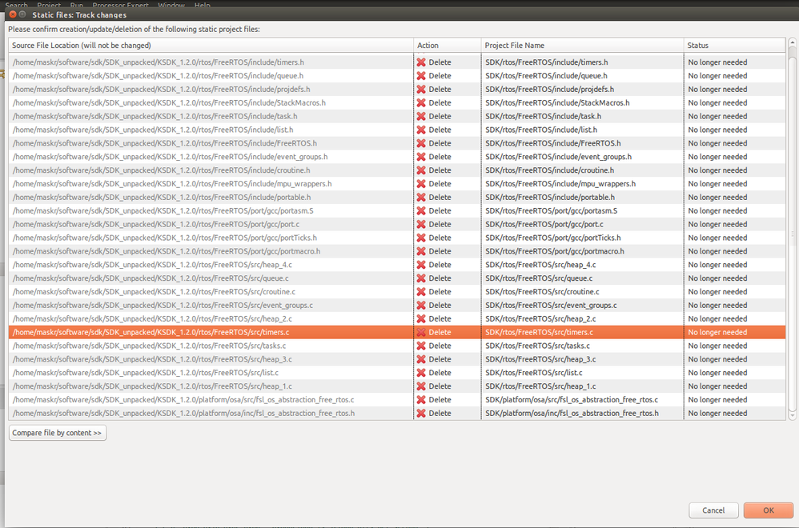The image size is (799, 528).
Task: Click the Delete icon for src/event_groups.c
Action: 421,305
